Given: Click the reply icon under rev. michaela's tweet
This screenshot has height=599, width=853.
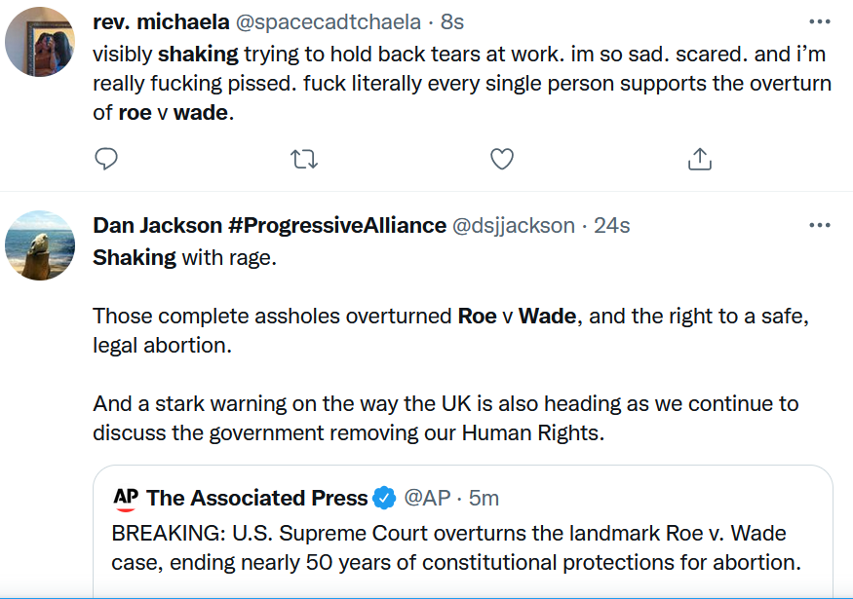Looking at the screenshot, I should click(x=107, y=159).
